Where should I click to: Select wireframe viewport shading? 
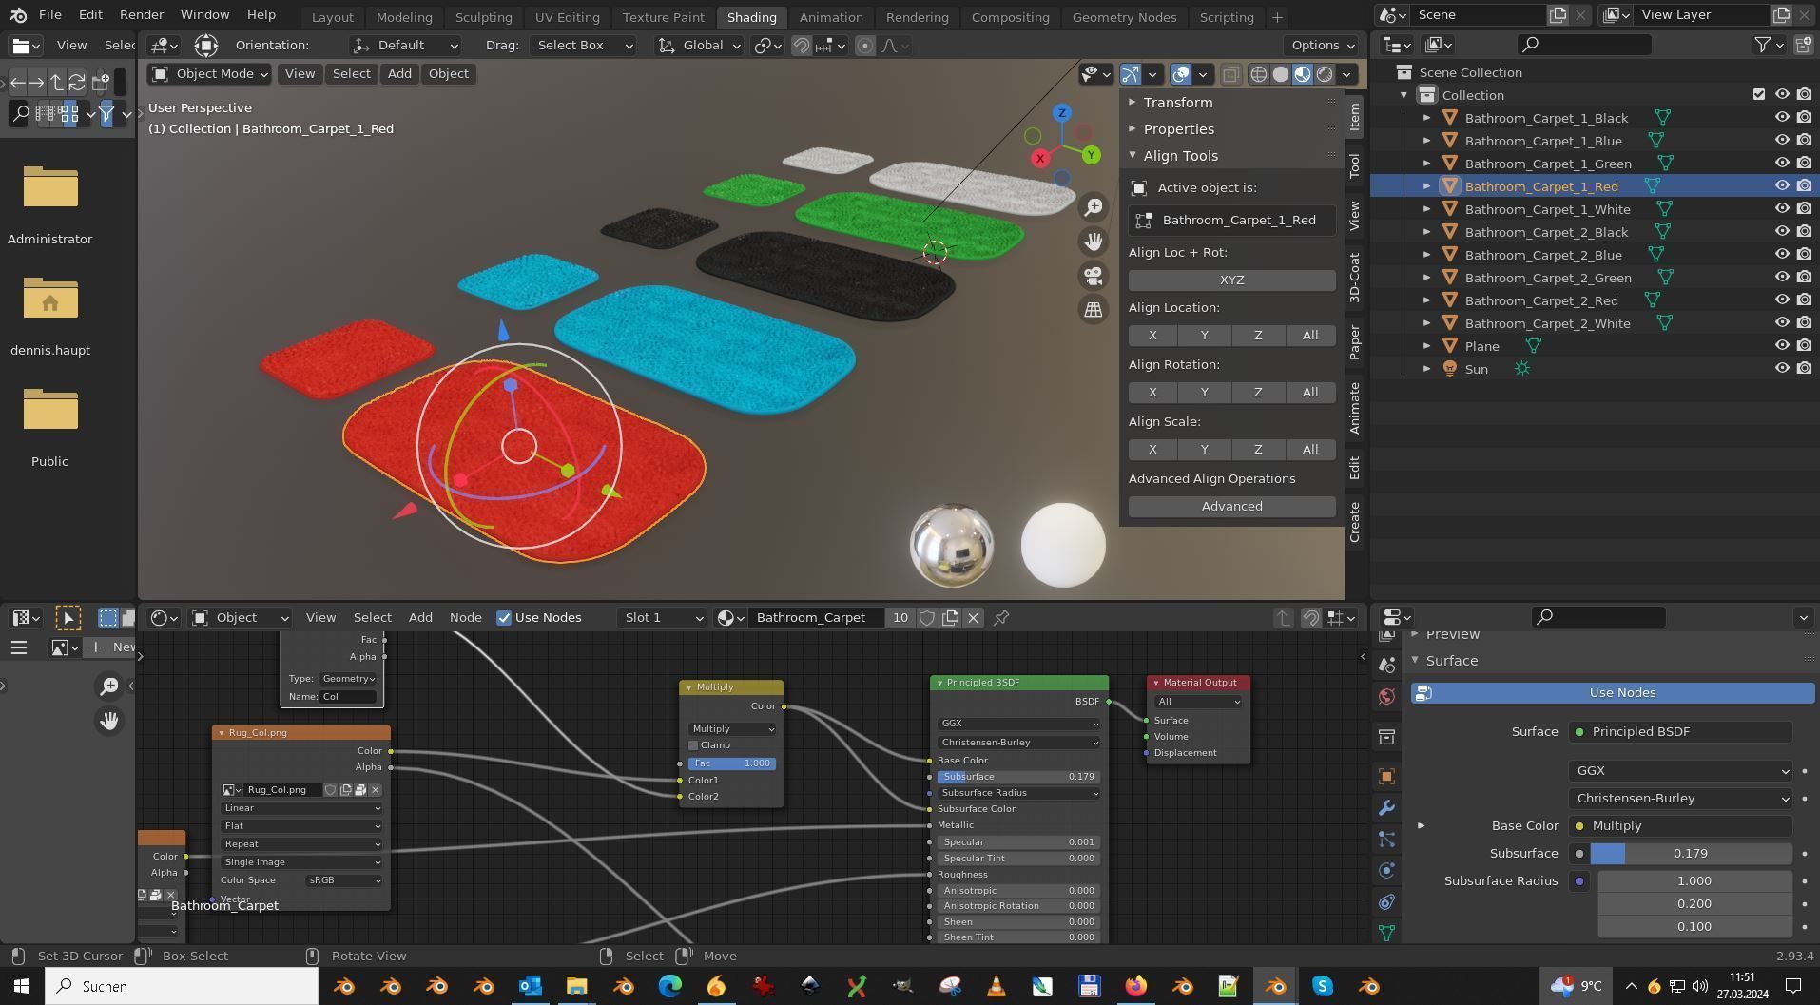[1259, 74]
